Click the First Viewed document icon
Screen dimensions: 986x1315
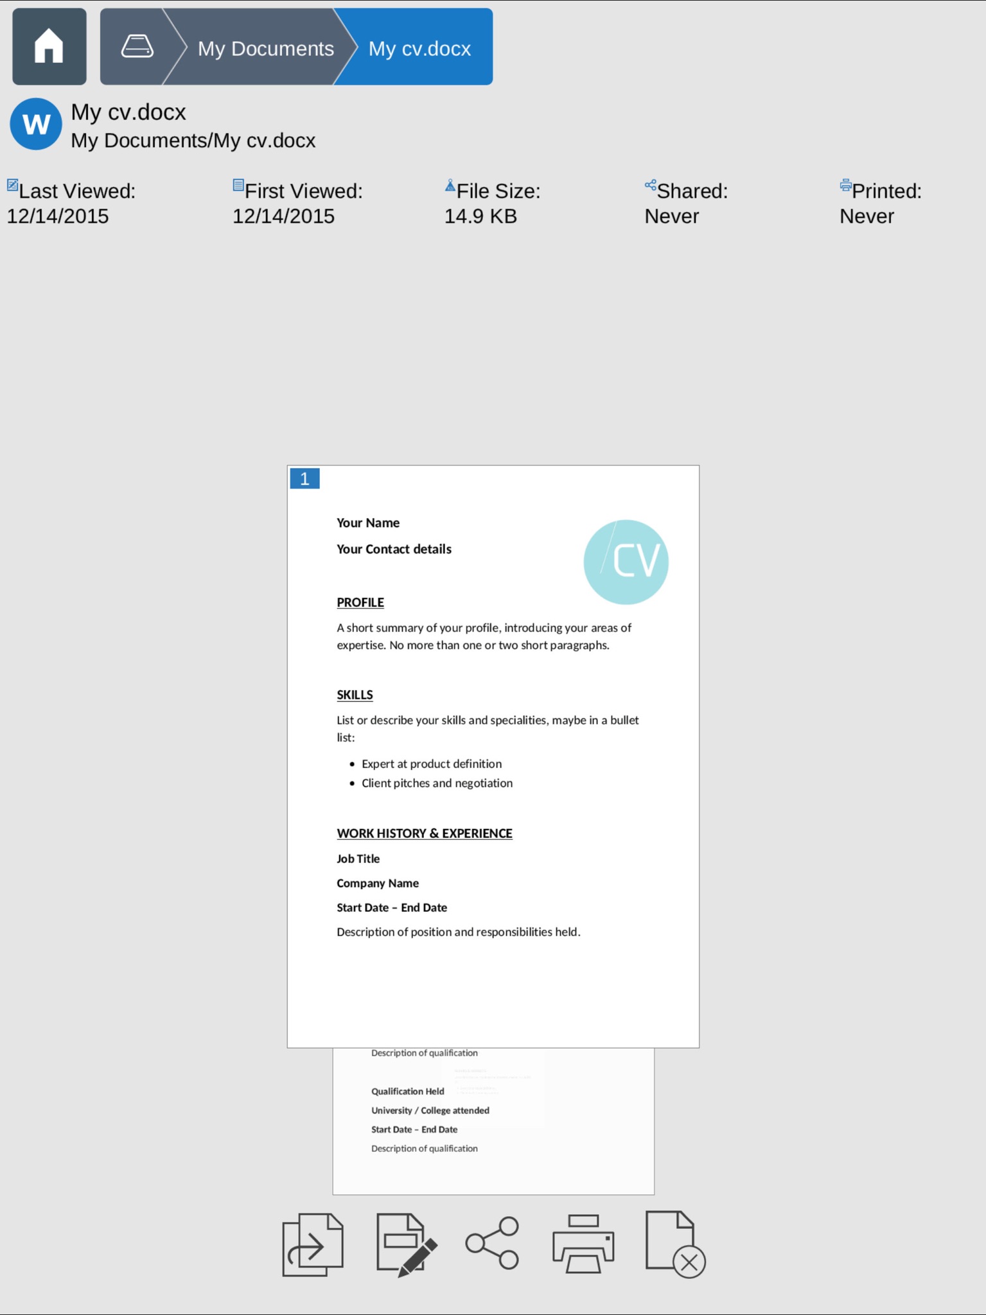click(x=238, y=186)
